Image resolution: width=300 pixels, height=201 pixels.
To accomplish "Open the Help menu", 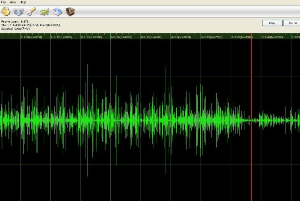I will pos(23,2).
